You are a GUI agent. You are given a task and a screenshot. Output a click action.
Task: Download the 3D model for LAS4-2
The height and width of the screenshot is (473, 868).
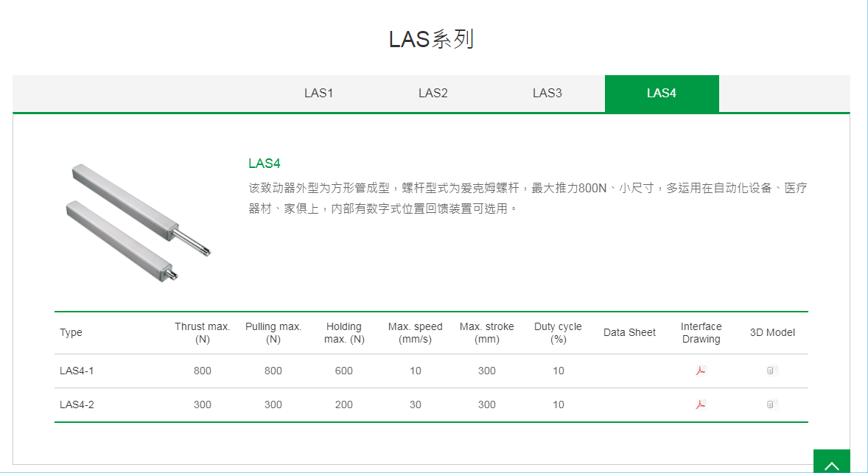click(771, 404)
